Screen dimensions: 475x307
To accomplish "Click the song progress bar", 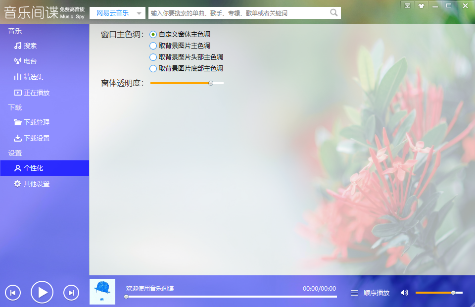I will (232, 297).
